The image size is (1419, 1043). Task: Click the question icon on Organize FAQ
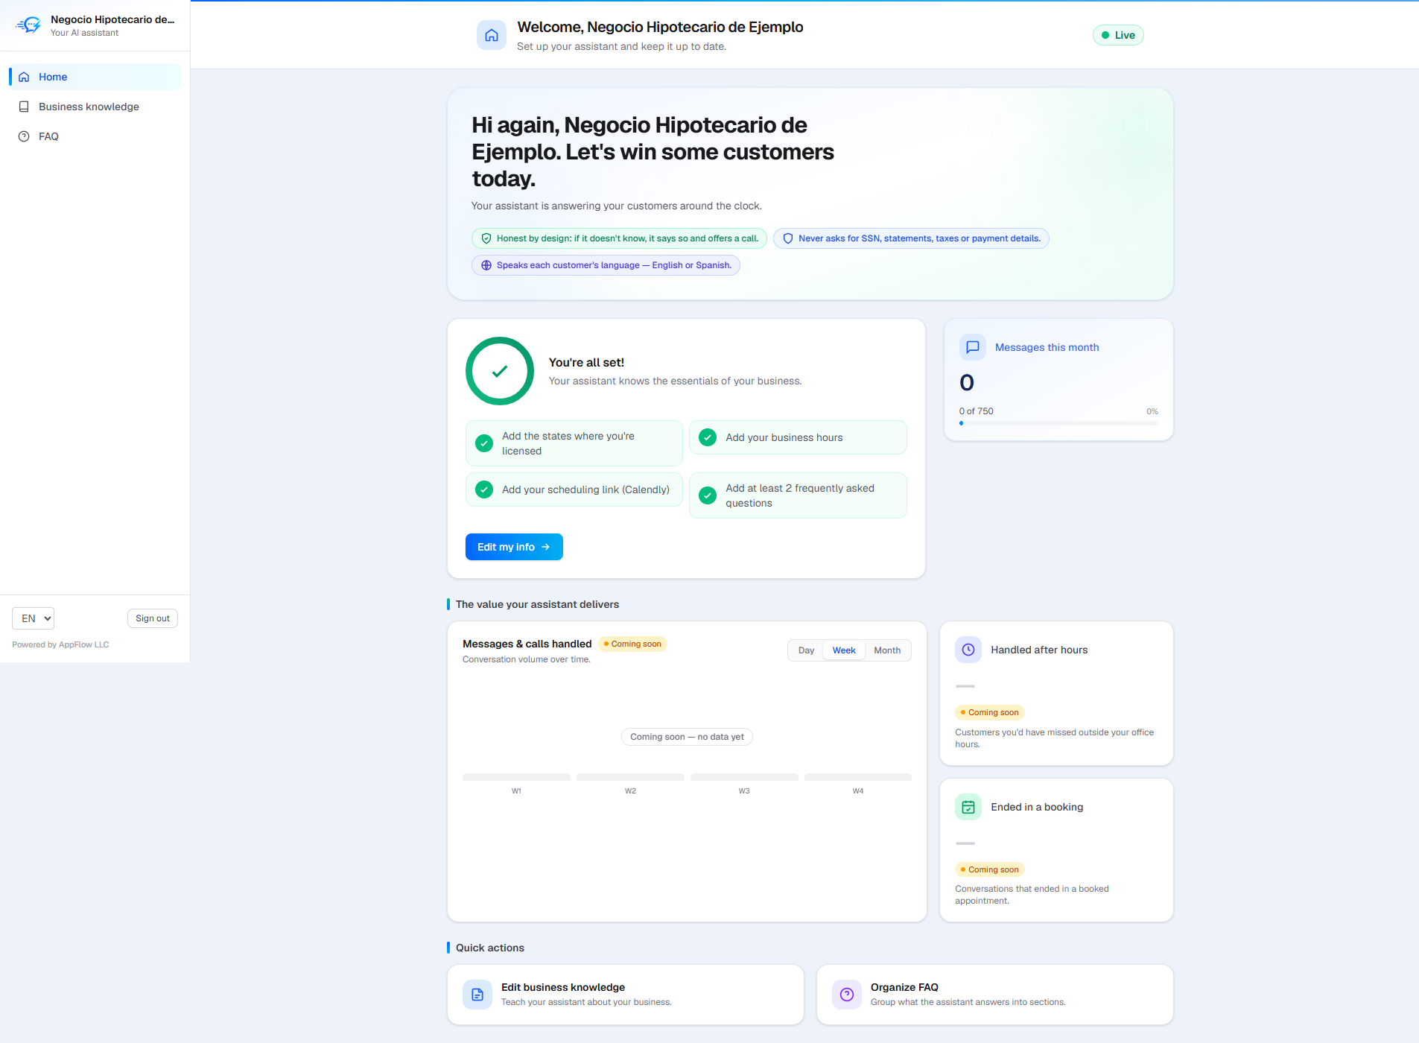point(847,995)
